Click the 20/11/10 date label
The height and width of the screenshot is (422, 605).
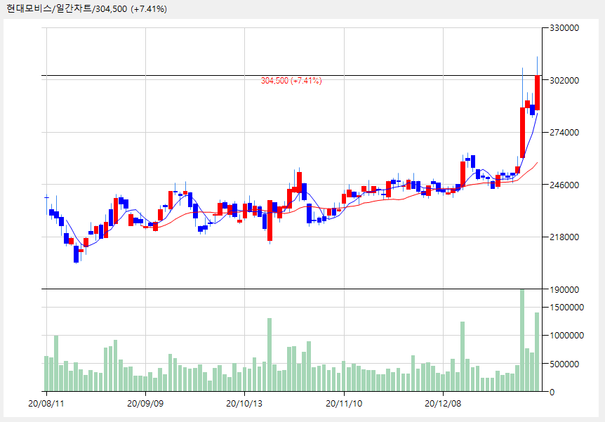tap(344, 404)
